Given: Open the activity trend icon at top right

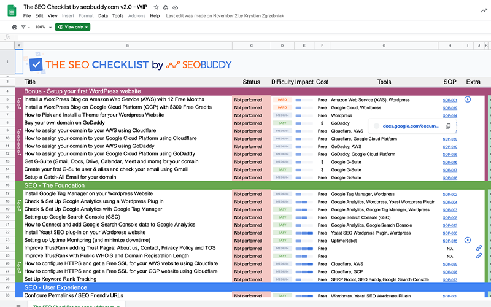Looking at the screenshot, I should pyautogui.click(x=484, y=10).
